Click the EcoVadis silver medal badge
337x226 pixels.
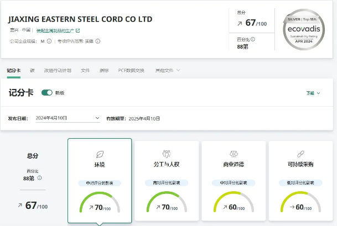pyautogui.click(x=307, y=31)
